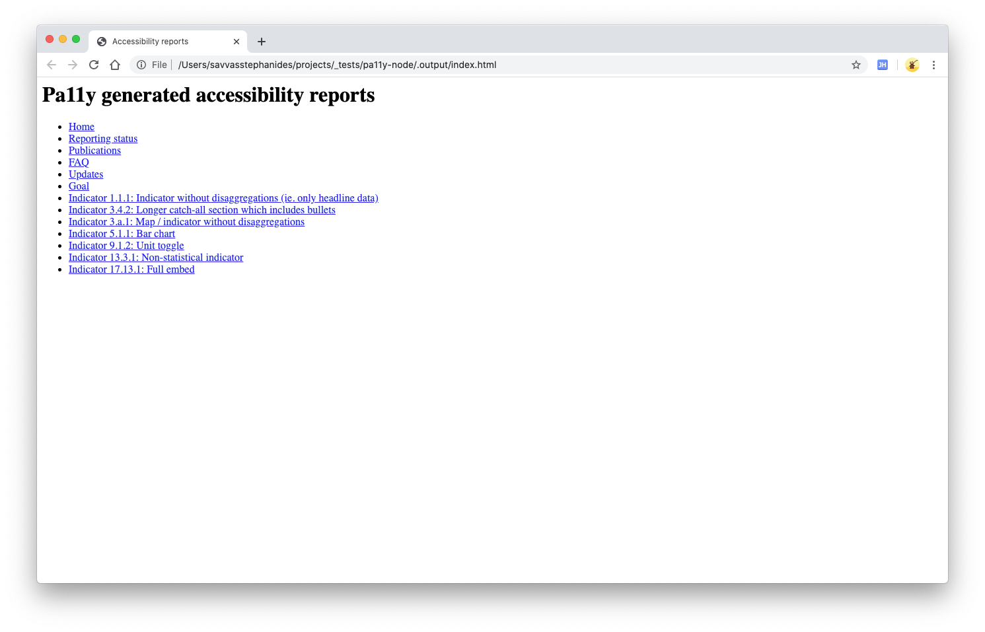This screenshot has width=985, height=632.
Task: Open Indicator 1.1.1 without disaggregations link
Action: [x=223, y=198]
